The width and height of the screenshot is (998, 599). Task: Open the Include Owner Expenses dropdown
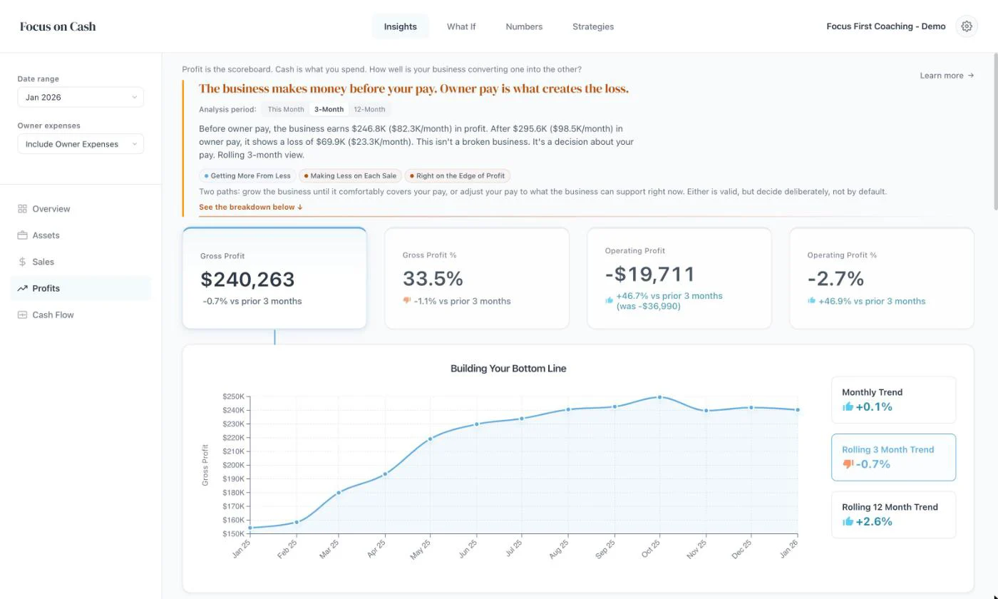(x=81, y=144)
